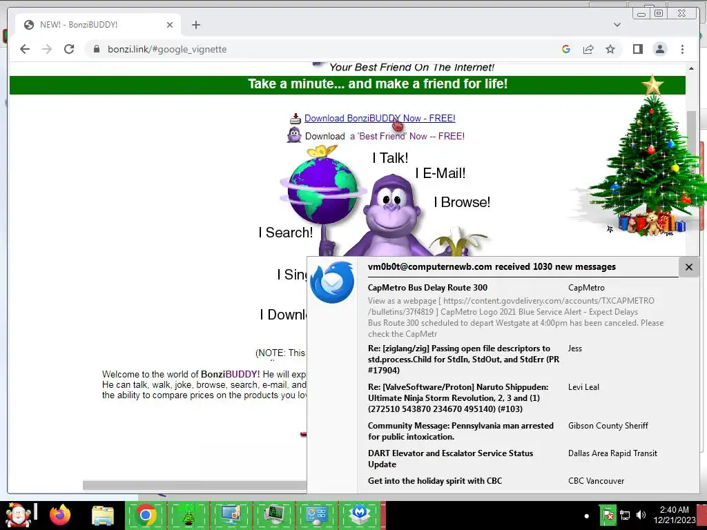Launch Firefox from the taskbar
This screenshot has width=707, height=530.
(60, 515)
